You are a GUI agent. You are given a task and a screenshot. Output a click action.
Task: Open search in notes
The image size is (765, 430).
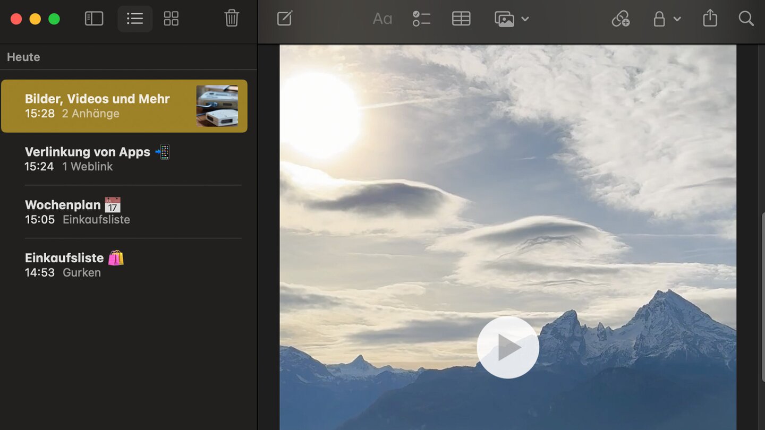point(746,19)
